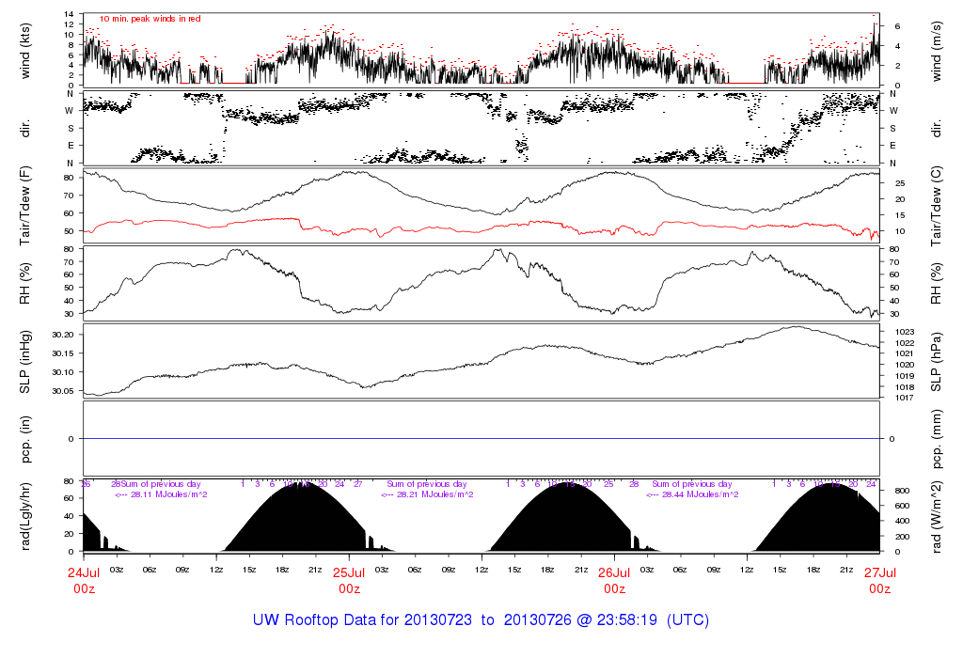Click the rad (W/m^2) axis label
This screenshot has width=963, height=658.
936,516
